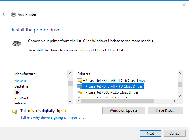Click the large printer illustration icon
This screenshot has width=189, height=140.
[16, 43]
